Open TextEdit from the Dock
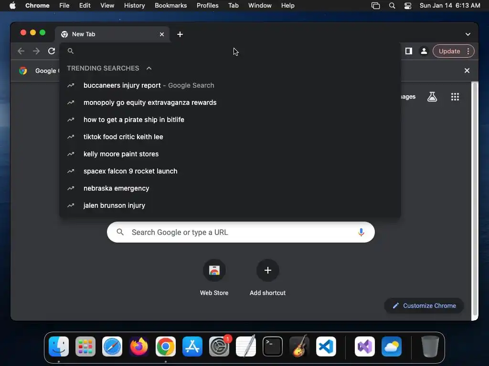489x366 pixels. (x=246, y=346)
